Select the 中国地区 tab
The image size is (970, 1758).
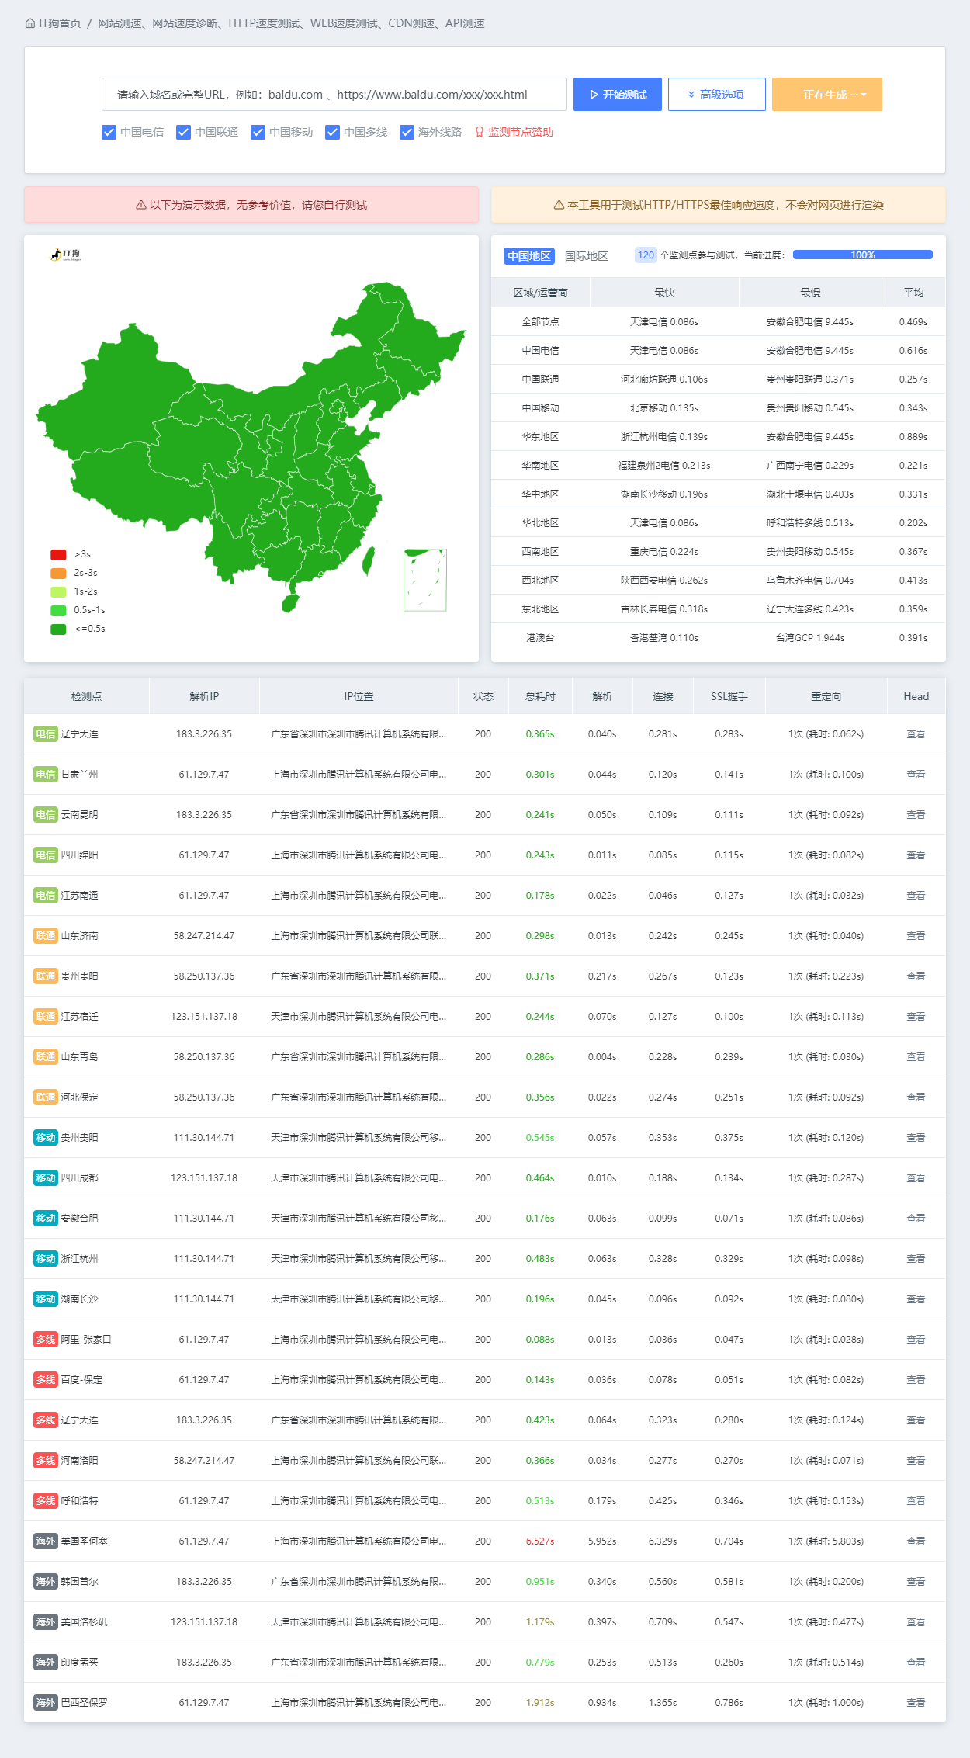click(528, 256)
